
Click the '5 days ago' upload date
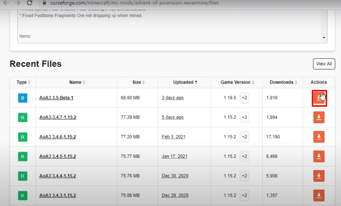click(173, 117)
